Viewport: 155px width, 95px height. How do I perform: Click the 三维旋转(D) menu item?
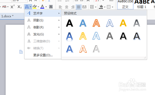[x=43, y=41]
